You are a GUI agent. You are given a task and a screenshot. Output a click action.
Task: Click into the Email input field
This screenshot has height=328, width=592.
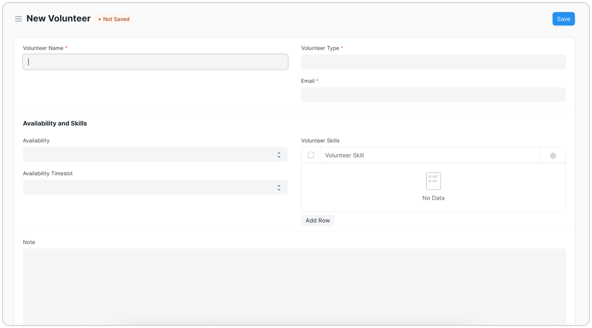pos(433,95)
